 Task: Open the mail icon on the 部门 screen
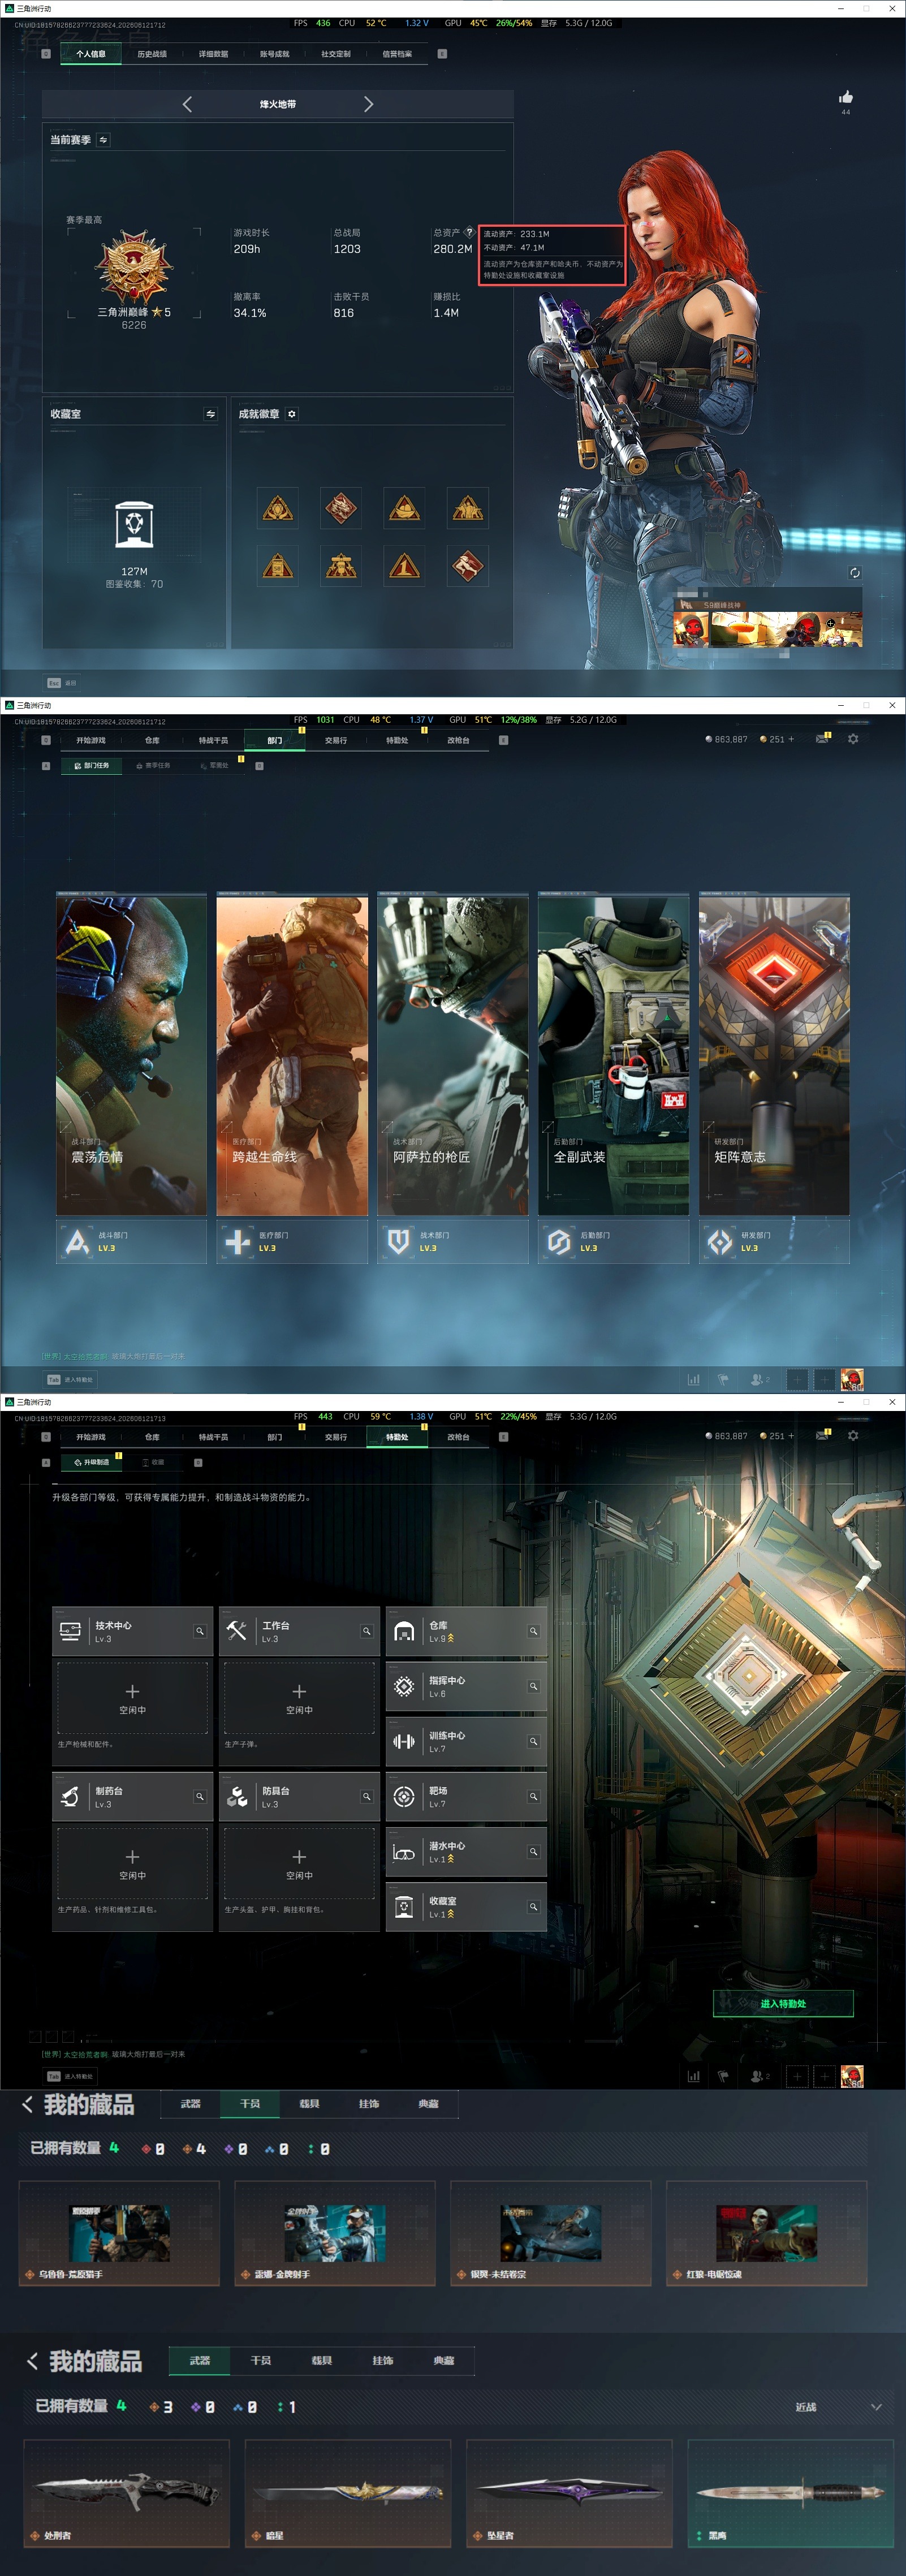click(822, 739)
